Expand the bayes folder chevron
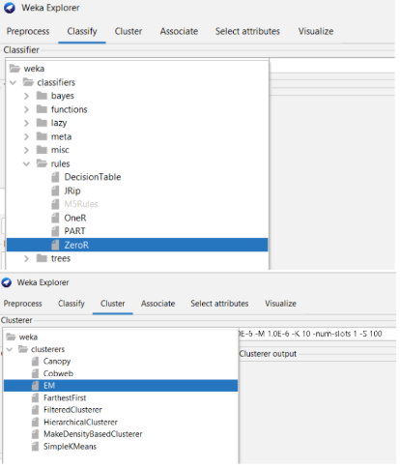The height and width of the screenshot is (469, 400). coord(26,96)
